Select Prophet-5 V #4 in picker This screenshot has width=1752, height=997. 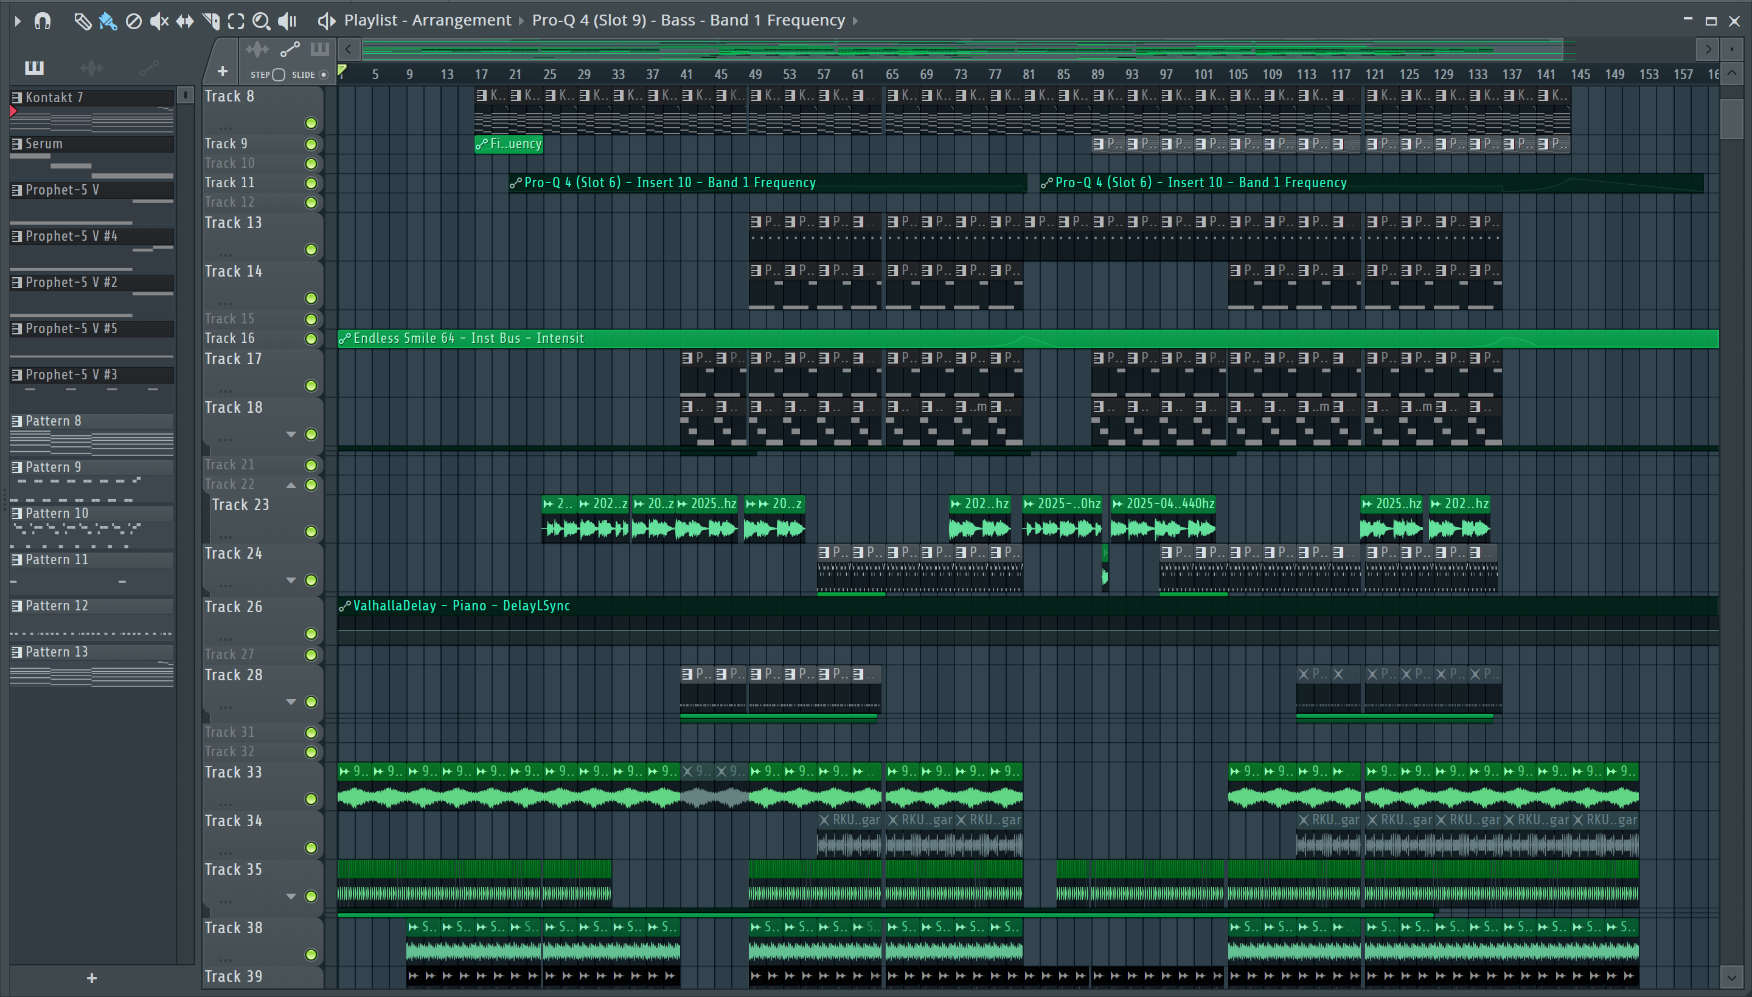click(92, 237)
